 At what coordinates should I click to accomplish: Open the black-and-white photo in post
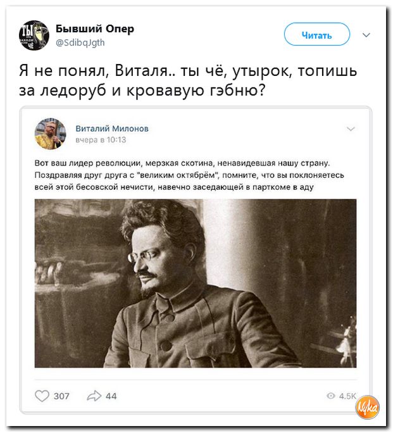pos(196,283)
